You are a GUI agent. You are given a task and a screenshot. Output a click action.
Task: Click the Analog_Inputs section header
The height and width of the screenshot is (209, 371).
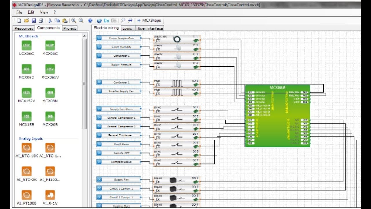click(31, 138)
